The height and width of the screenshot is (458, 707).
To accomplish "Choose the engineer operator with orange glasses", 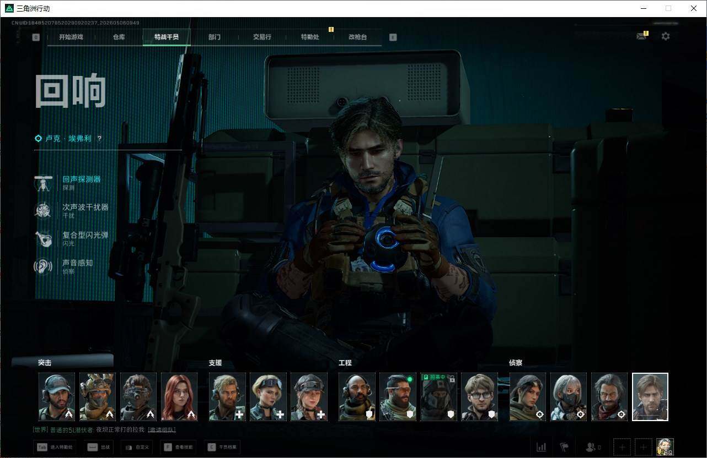I will [398, 397].
